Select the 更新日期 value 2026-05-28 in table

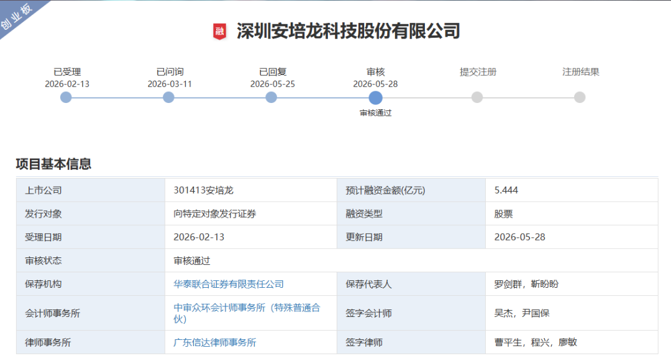coord(520,237)
